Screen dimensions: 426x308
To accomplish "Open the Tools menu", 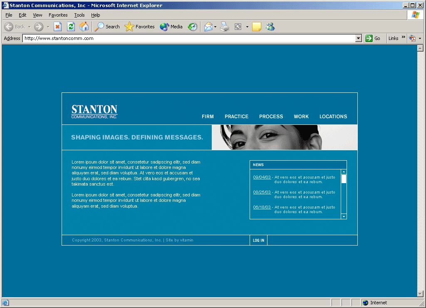I will (x=79, y=15).
